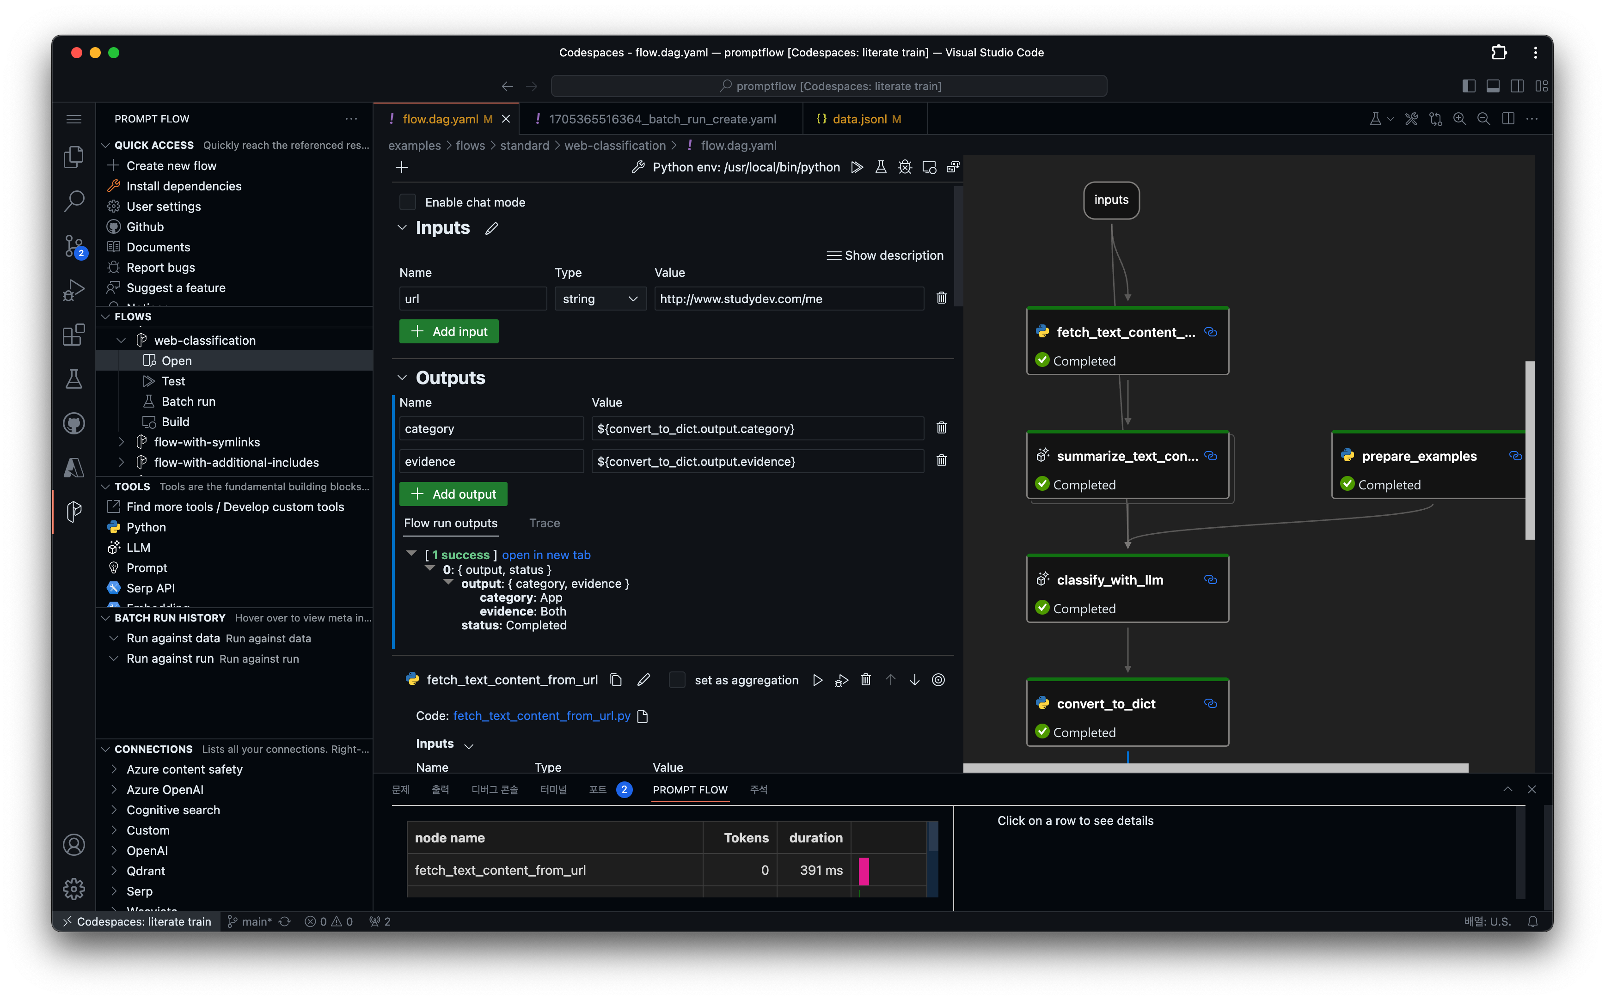Click the graph vertical scrollbar
The image size is (1605, 1000).
pos(1530,451)
